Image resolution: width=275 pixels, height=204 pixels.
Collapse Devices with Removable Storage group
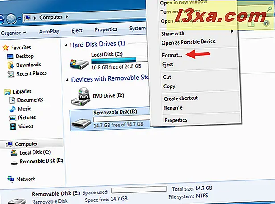[67, 80]
